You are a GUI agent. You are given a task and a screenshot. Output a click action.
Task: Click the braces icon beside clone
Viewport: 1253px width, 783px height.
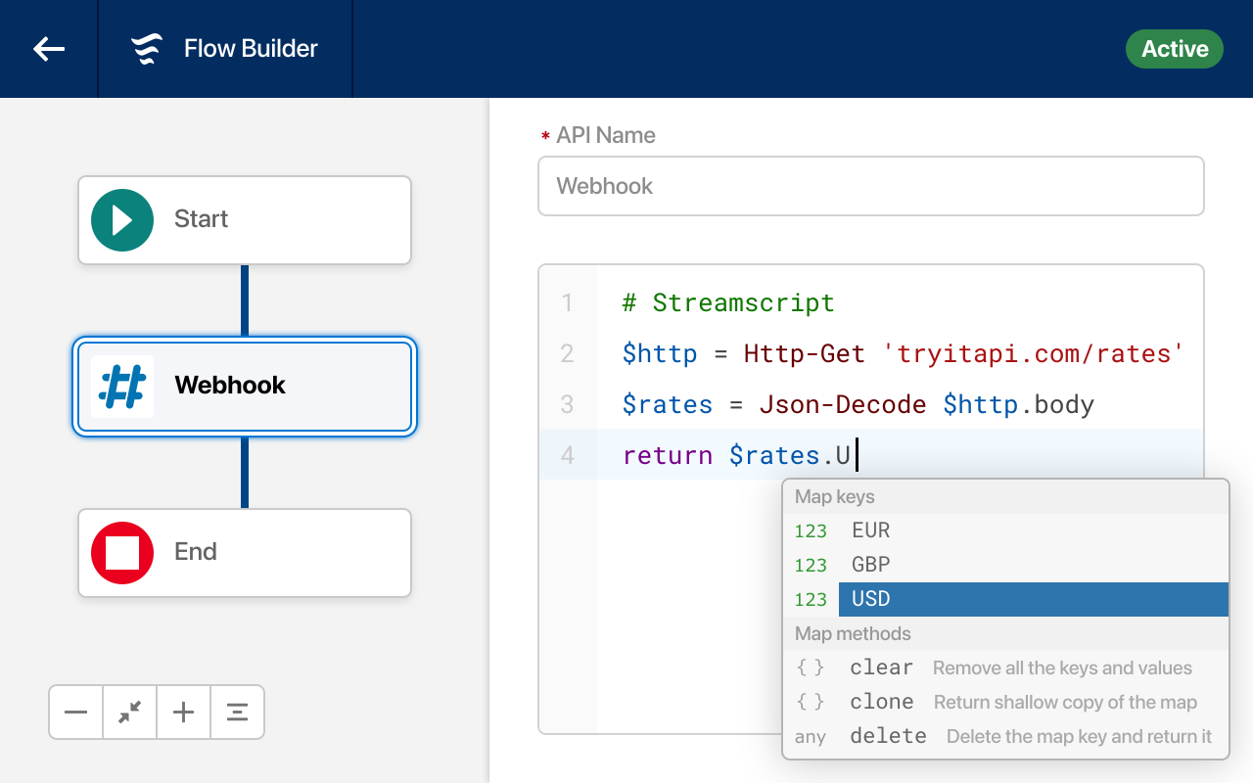(x=810, y=702)
